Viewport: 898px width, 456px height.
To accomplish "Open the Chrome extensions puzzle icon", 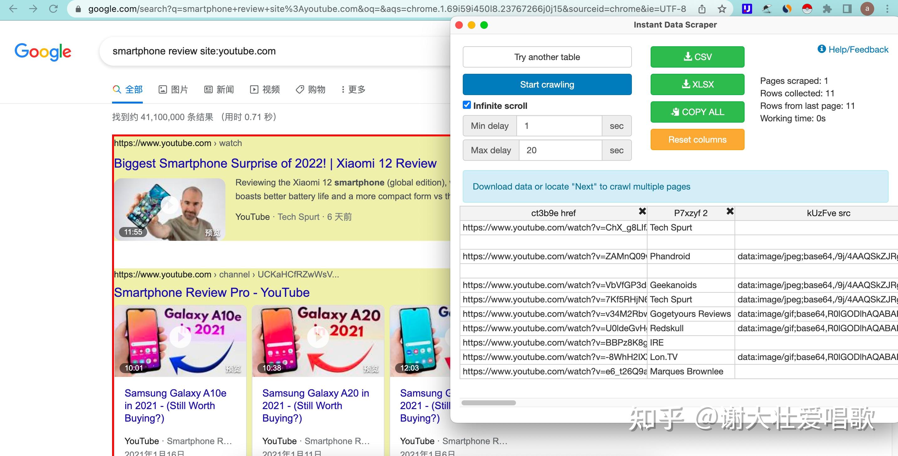I will 827,9.
